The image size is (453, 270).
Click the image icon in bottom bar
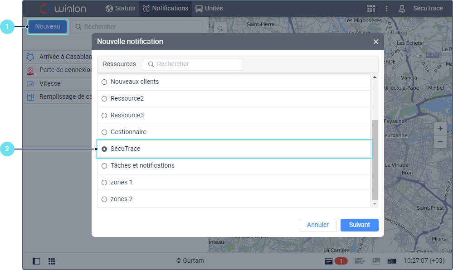(376, 261)
